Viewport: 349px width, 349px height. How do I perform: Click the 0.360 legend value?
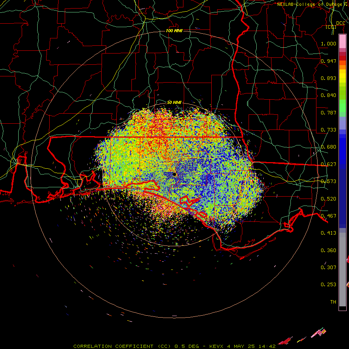coord(328,251)
